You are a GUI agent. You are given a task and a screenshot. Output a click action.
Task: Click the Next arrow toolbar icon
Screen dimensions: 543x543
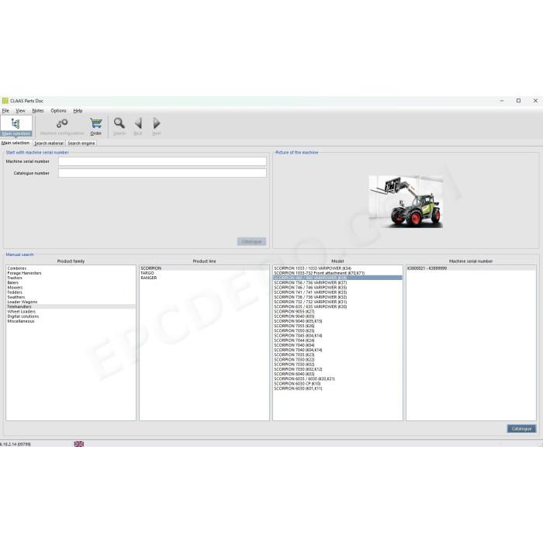156,123
